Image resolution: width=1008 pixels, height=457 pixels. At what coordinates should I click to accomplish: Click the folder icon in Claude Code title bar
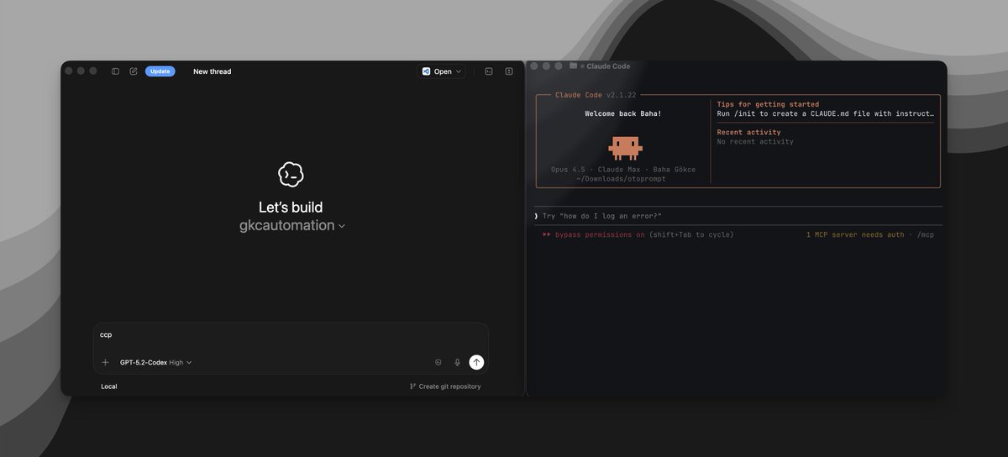click(x=573, y=66)
